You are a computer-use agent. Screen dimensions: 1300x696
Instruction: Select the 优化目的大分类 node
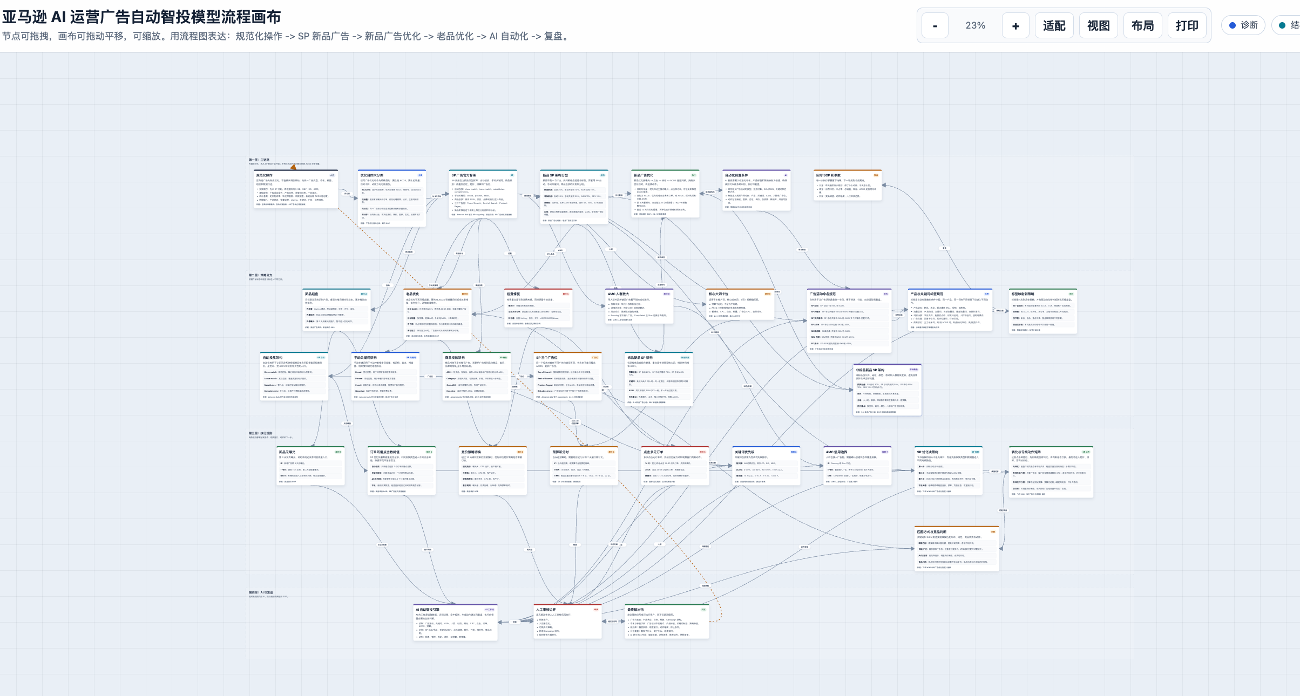pyautogui.click(x=392, y=199)
